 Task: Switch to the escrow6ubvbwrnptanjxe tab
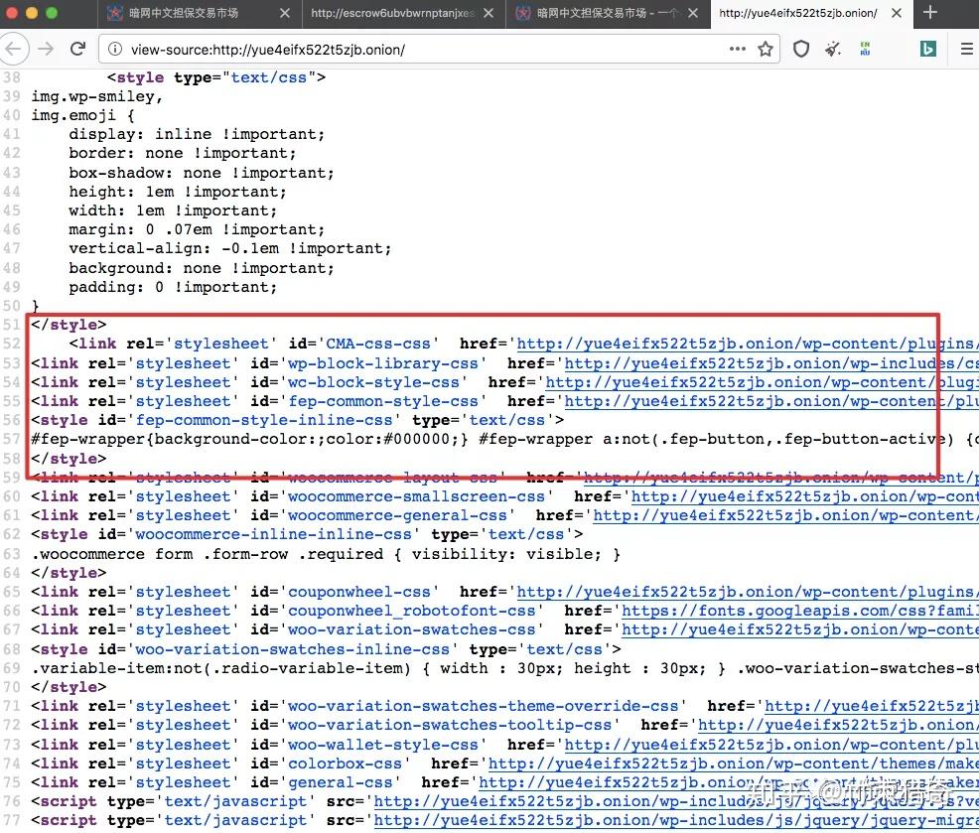[x=393, y=13]
